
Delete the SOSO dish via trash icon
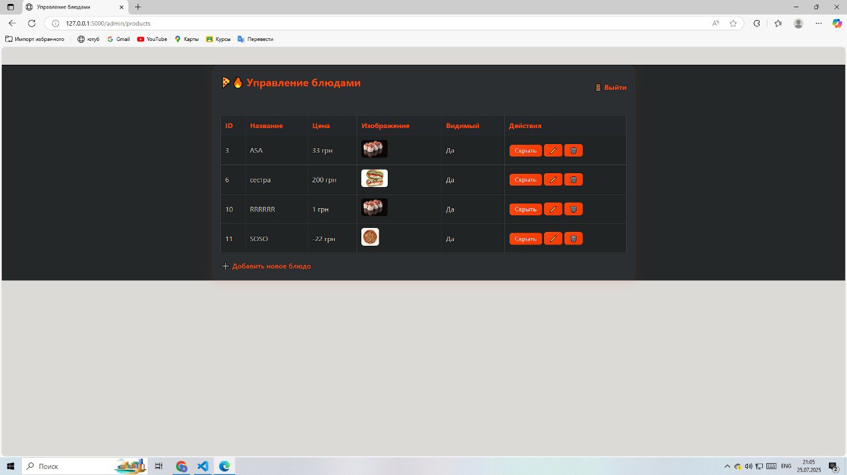click(x=573, y=238)
